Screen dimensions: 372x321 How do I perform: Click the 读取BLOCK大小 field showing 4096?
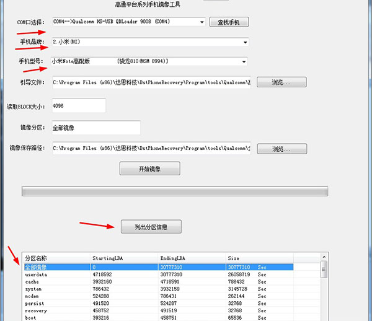[x=79, y=106]
